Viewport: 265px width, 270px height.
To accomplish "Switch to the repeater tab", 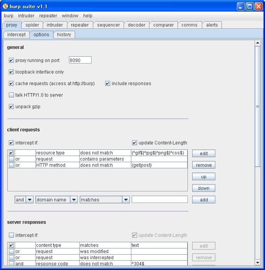I will pos(80,25).
